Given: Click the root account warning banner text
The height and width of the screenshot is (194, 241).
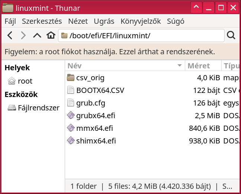Looking at the screenshot, I should pyautogui.click(x=110, y=52).
